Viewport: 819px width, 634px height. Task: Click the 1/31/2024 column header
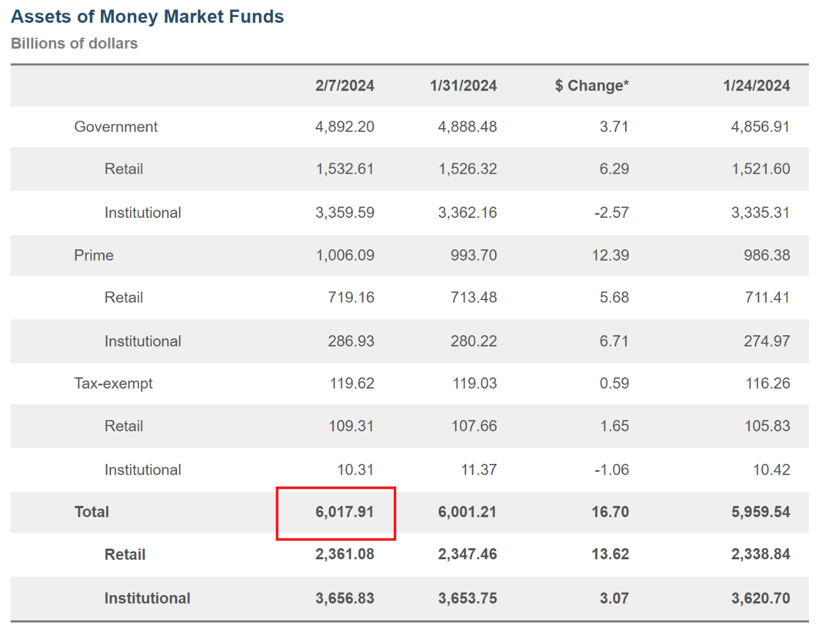click(463, 86)
